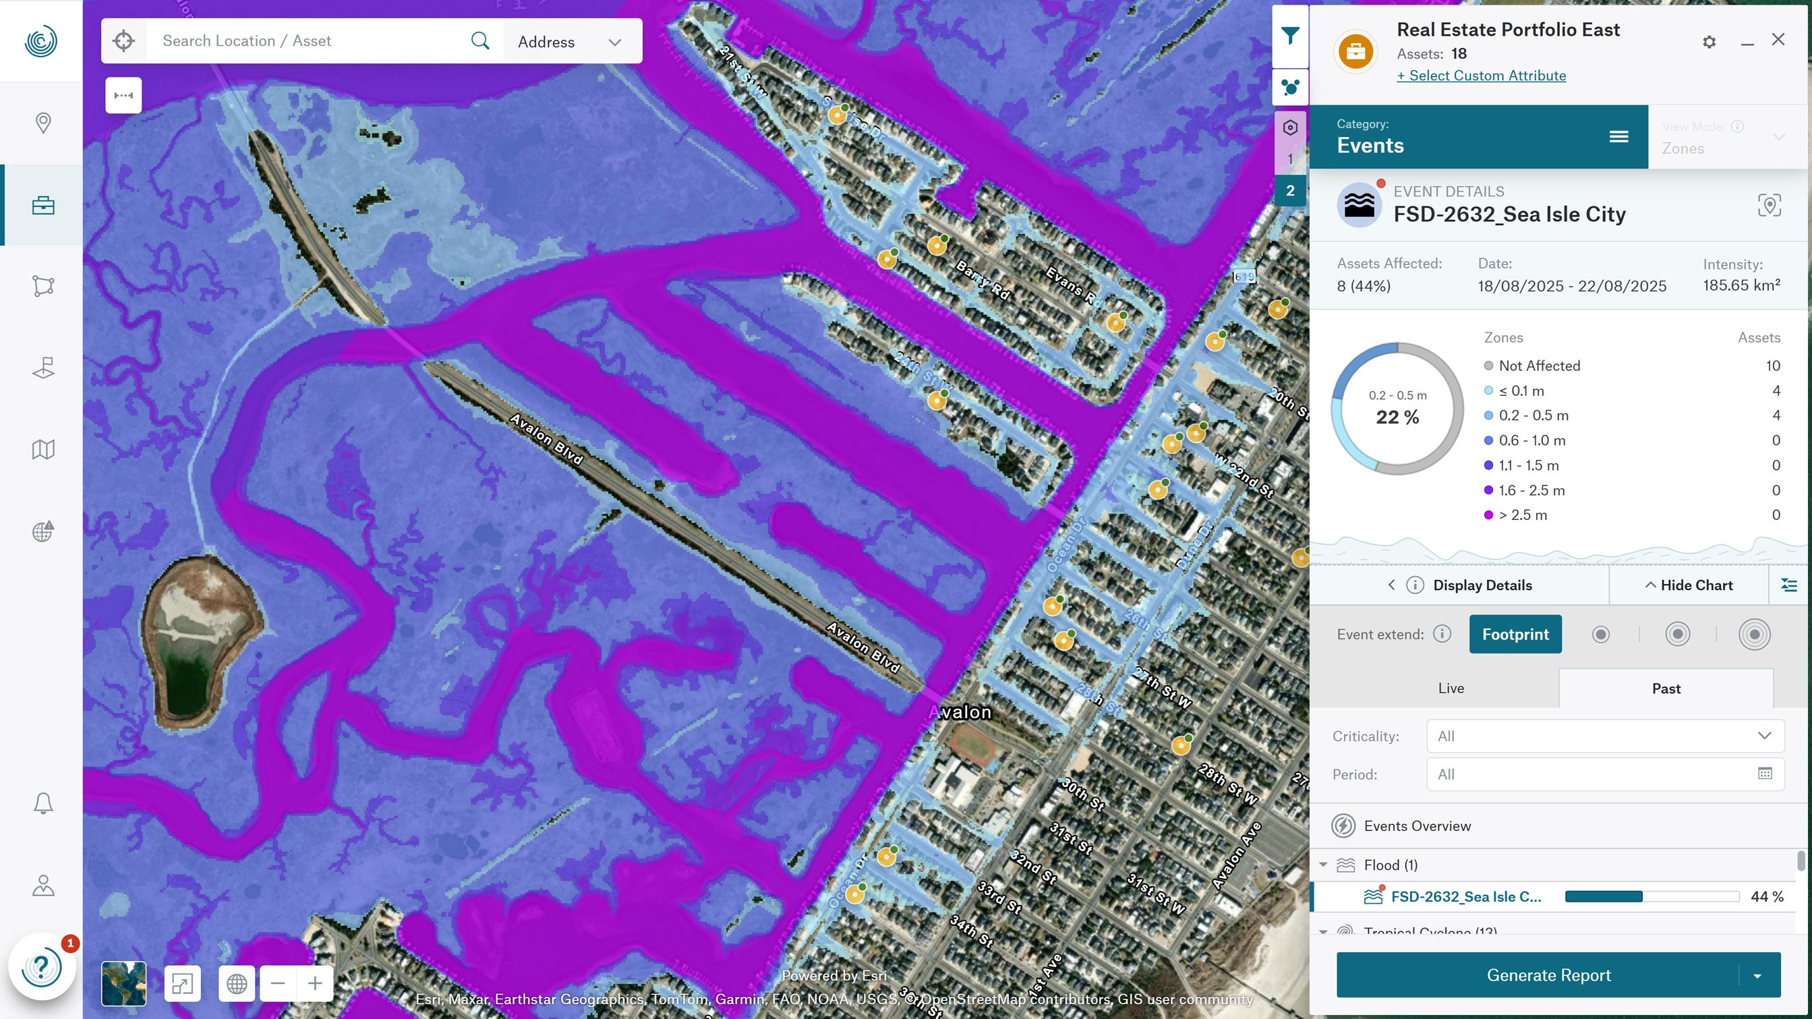Select the polygon area tool in the sidebar

point(42,285)
